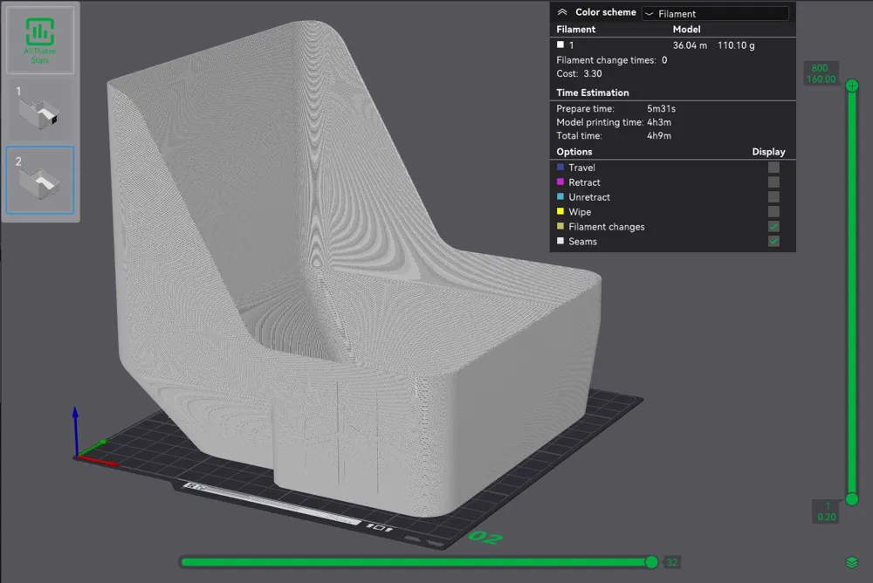Click the yellow Wipe color swatch

click(560, 211)
